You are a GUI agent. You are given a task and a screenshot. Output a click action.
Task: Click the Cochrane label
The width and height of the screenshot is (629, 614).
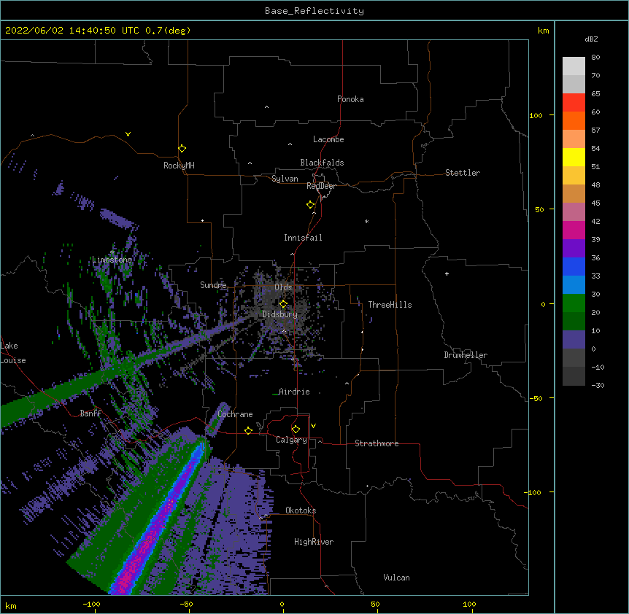click(235, 414)
